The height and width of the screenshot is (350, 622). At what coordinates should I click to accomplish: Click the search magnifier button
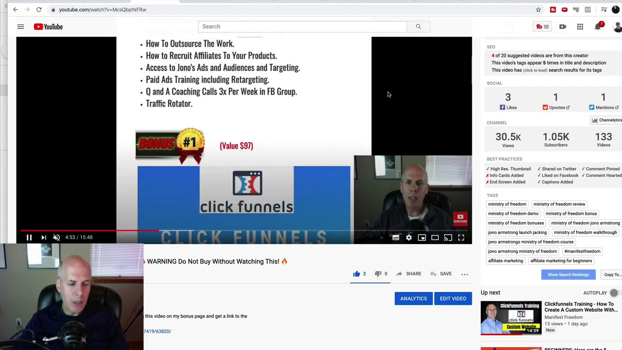[x=418, y=27]
